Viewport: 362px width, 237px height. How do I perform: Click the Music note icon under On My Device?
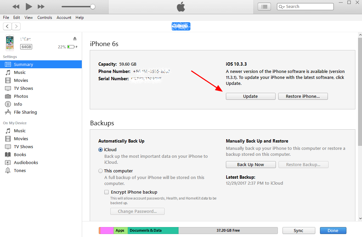(x=8, y=131)
